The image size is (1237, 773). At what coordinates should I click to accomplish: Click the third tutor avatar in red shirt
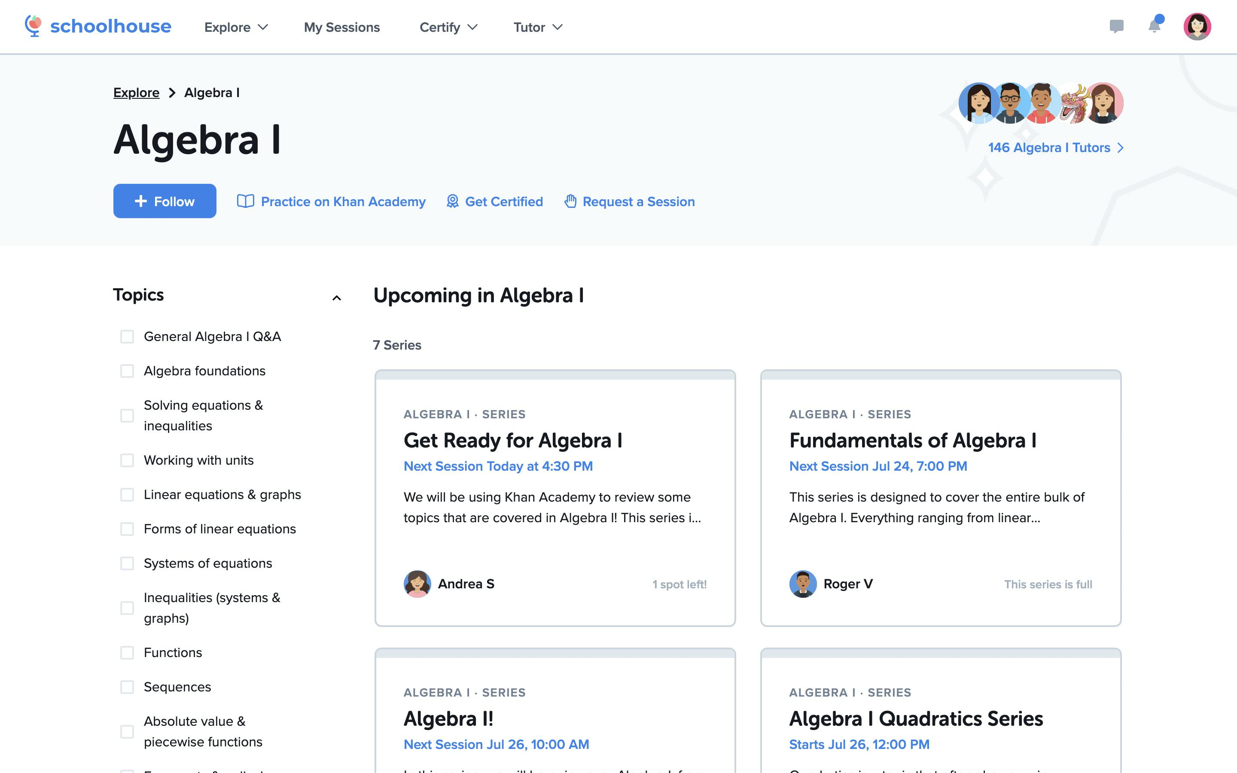click(1042, 103)
